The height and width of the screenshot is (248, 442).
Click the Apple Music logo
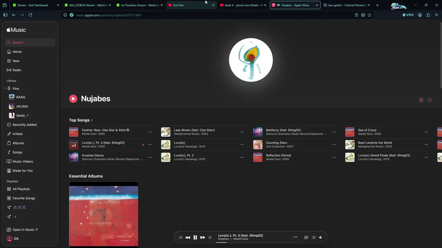(x=16, y=30)
